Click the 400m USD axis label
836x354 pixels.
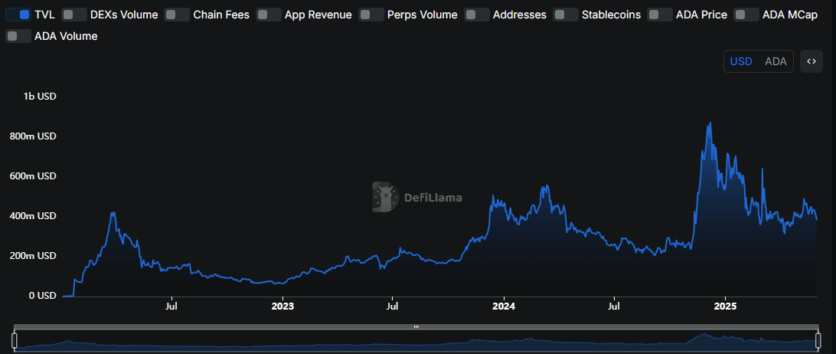33,216
